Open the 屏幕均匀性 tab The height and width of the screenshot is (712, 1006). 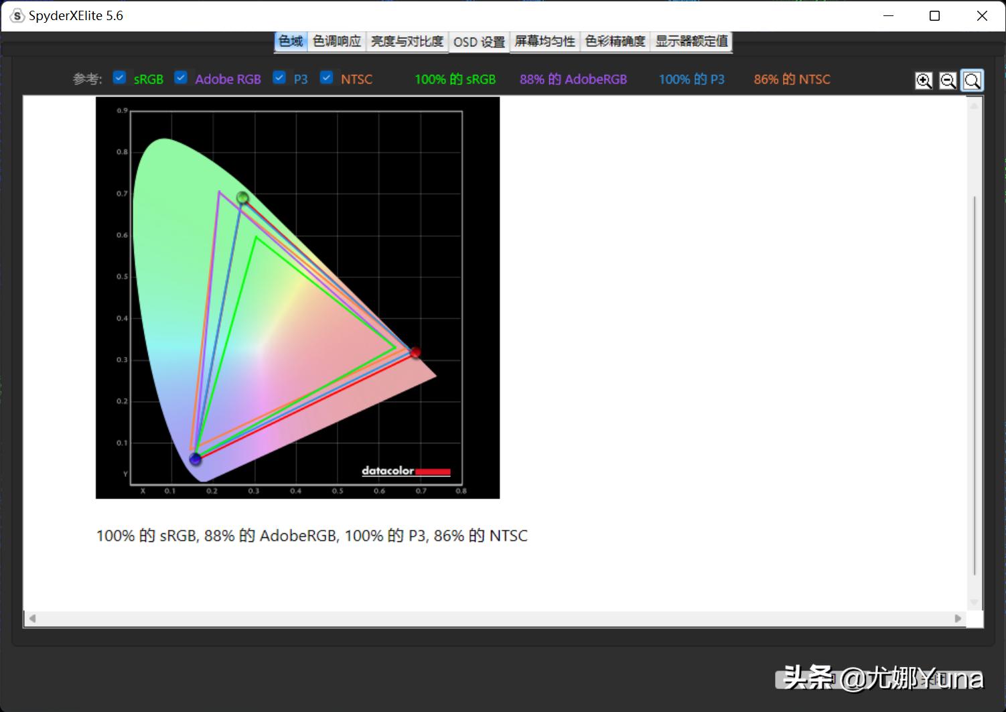point(545,42)
